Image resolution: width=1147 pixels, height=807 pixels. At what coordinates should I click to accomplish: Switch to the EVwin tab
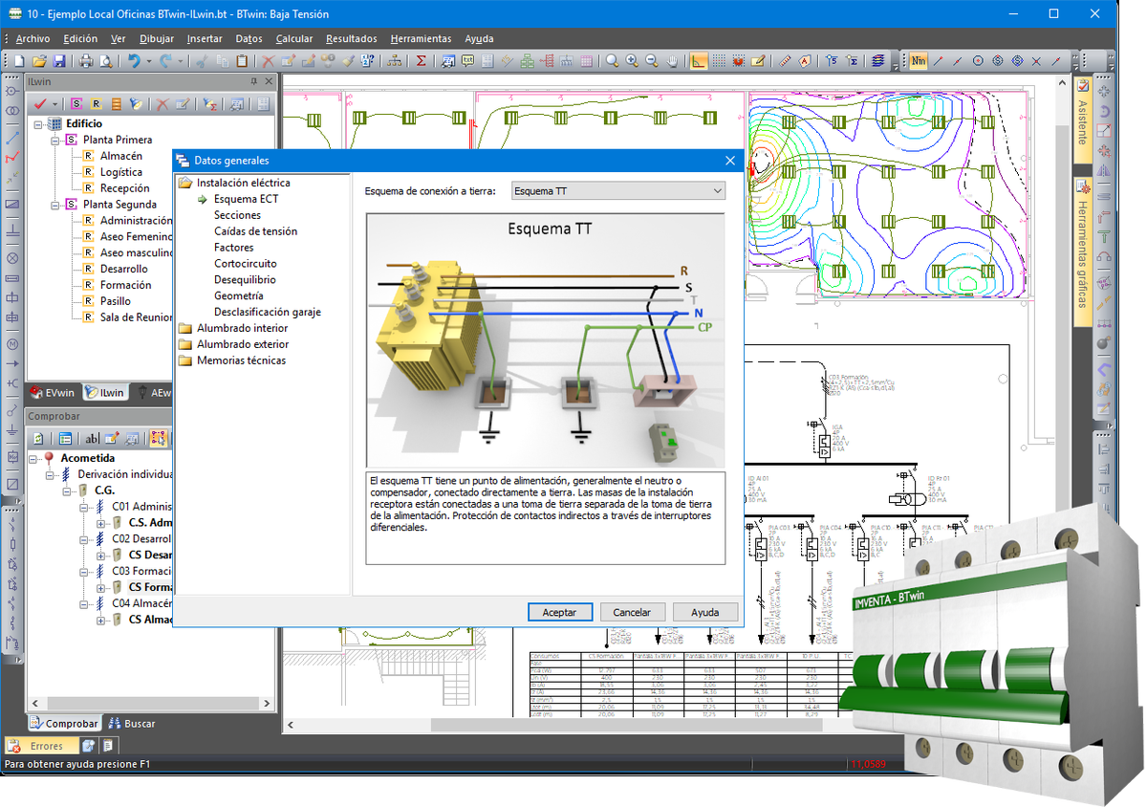pos(53,392)
